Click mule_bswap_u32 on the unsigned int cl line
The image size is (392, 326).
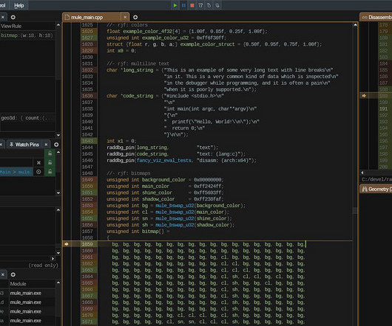[175, 212]
